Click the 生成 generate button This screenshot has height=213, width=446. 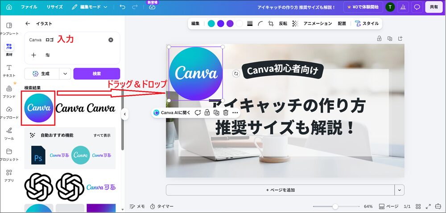[42, 74]
